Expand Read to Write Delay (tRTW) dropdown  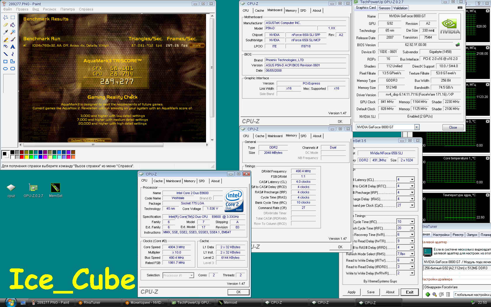[412, 260]
